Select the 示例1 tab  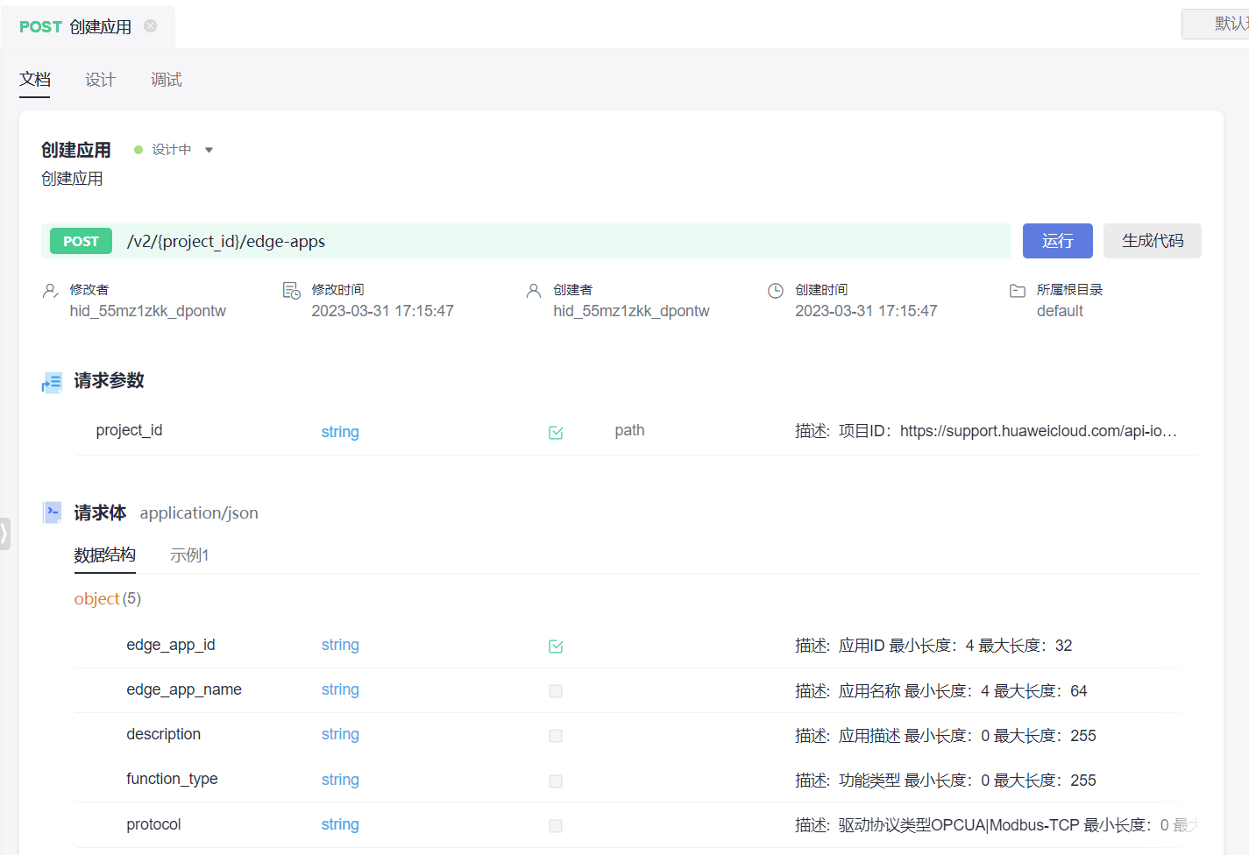click(189, 555)
